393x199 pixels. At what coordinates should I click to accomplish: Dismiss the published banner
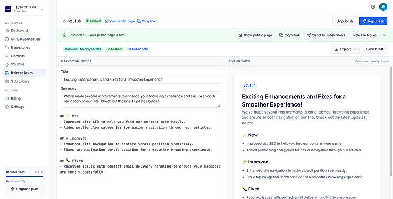[x=384, y=35]
